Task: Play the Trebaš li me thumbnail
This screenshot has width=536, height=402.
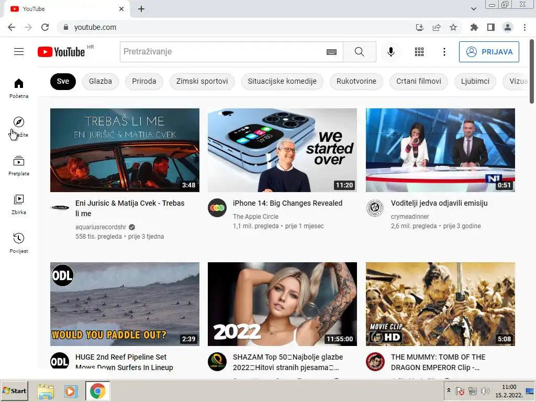Action: [x=125, y=150]
